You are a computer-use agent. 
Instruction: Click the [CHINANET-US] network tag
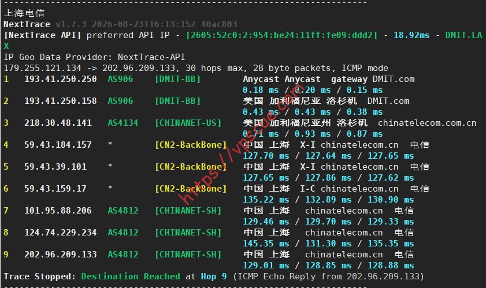click(x=188, y=123)
